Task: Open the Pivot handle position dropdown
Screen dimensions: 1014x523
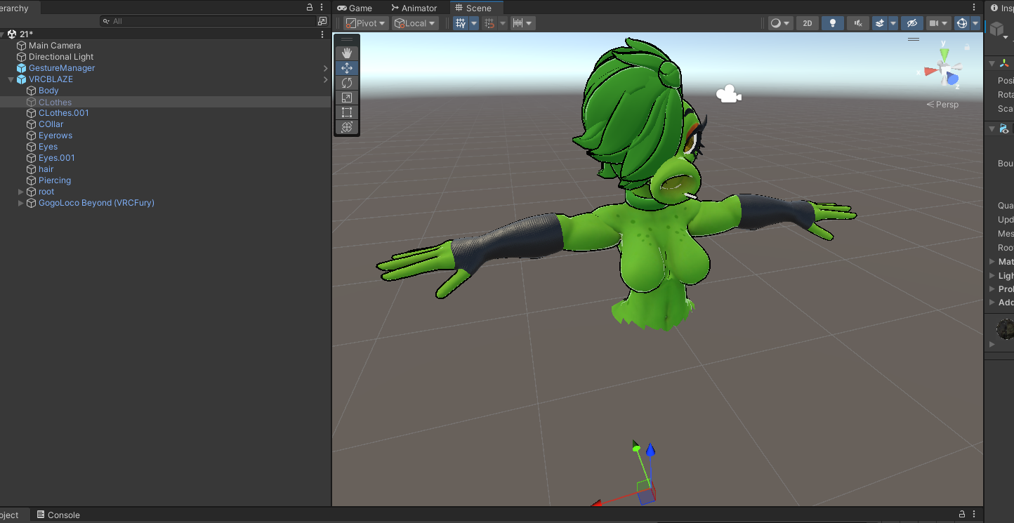Action: click(x=366, y=23)
